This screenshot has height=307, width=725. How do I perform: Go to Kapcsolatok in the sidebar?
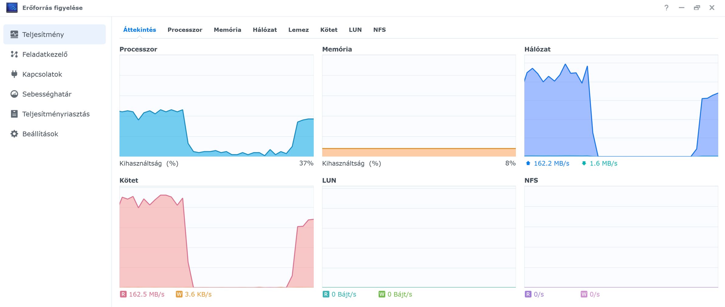pyautogui.click(x=54, y=74)
